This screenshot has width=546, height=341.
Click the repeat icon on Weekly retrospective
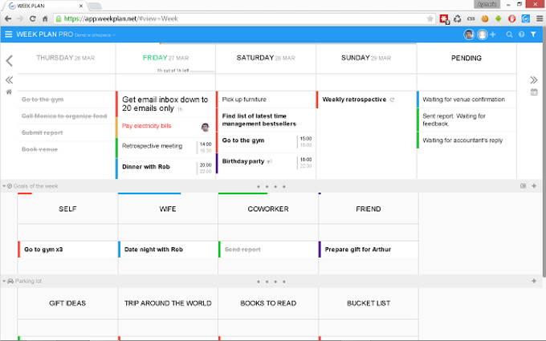click(x=392, y=99)
